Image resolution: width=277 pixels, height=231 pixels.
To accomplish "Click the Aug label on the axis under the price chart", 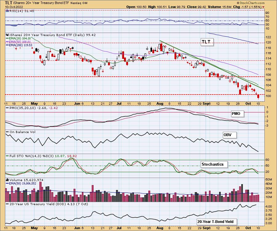I will (x=160, y=103).
